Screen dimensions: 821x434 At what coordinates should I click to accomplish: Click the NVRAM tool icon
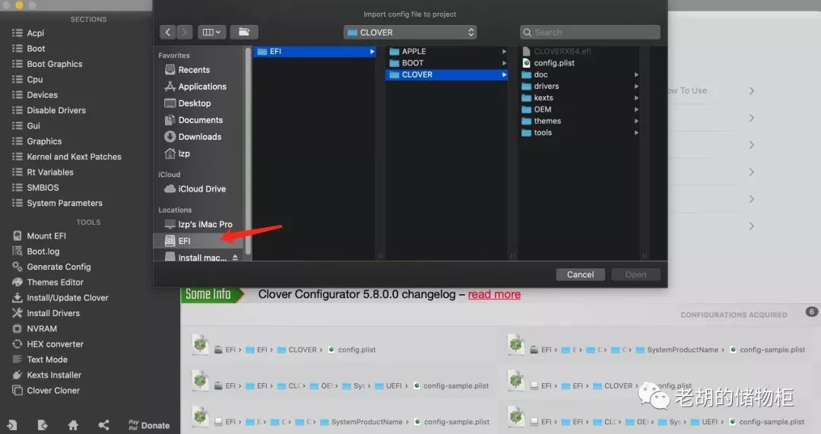17,329
